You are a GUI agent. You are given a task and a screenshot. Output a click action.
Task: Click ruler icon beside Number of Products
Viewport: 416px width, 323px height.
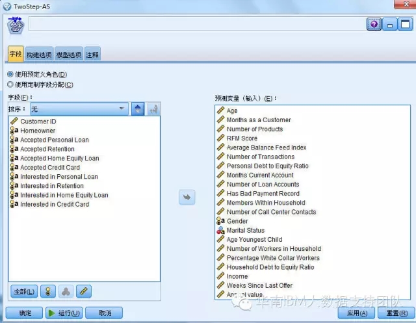(x=221, y=129)
